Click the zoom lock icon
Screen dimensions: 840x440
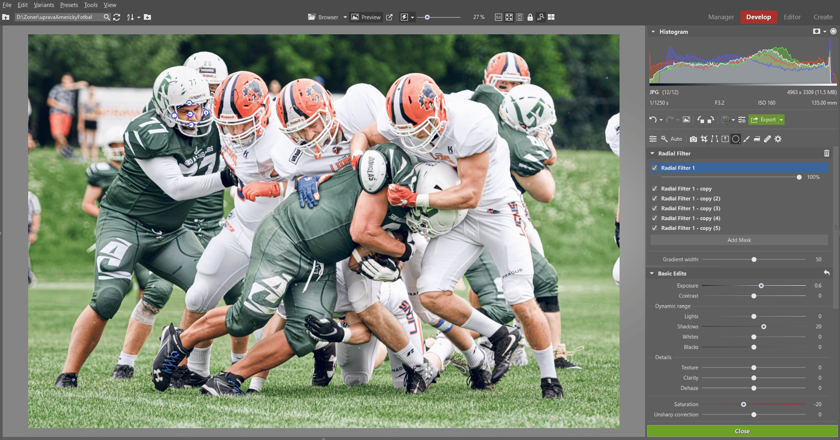[530, 17]
